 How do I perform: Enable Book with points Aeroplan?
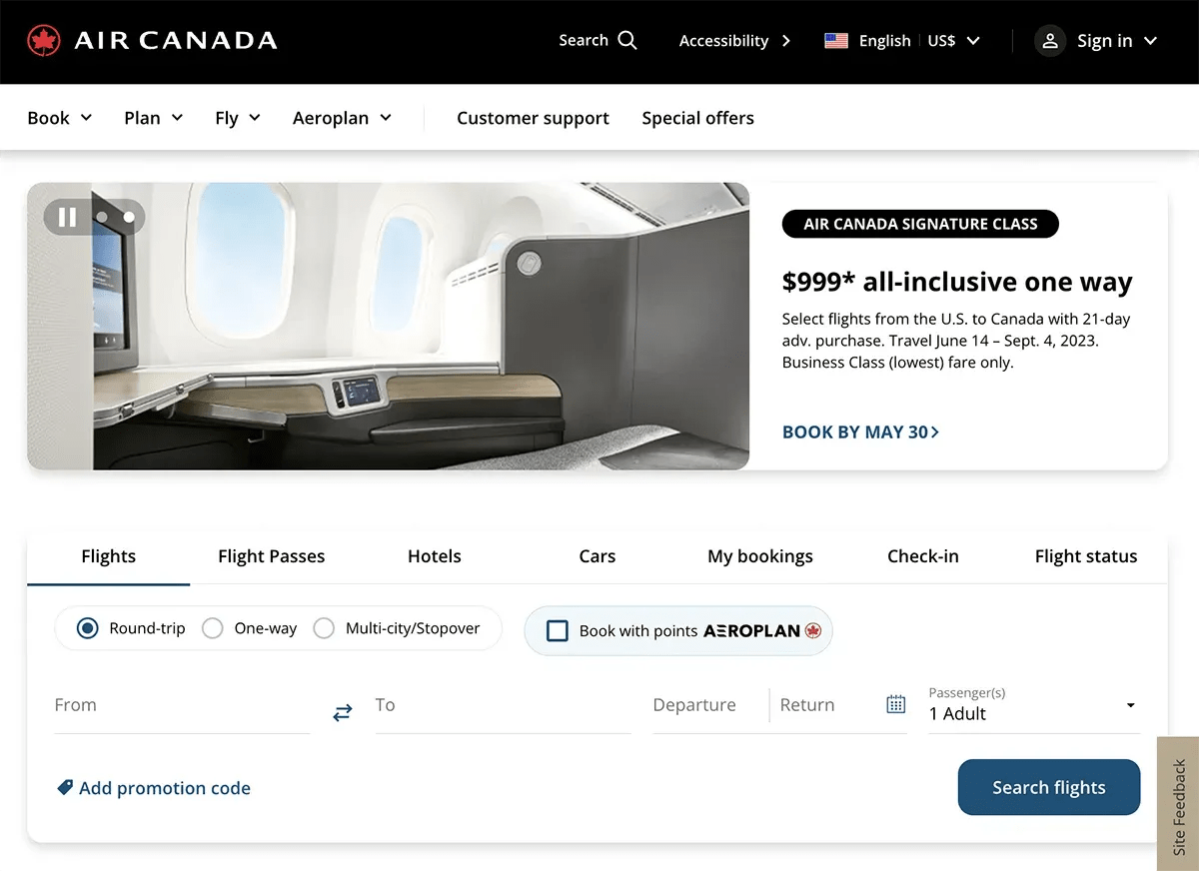click(x=557, y=630)
